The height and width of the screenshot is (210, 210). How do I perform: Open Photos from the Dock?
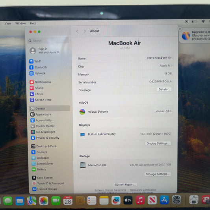(x=44, y=201)
